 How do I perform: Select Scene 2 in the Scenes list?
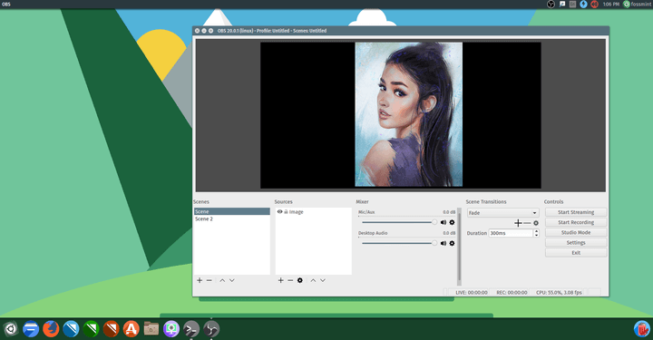[232, 219]
